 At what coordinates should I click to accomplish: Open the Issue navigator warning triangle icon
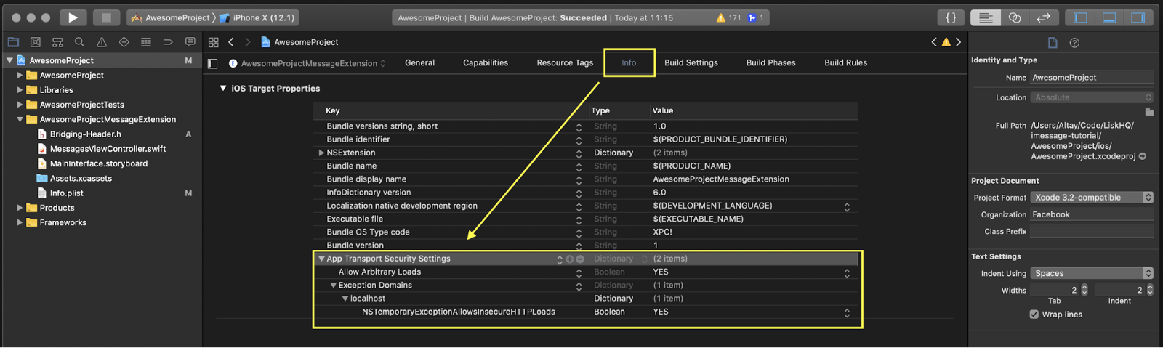pos(102,42)
